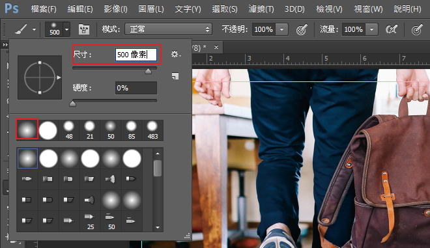Click the preset list scroll up arrow
Image resolution: width=430 pixels, height=248 pixels.
[158, 154]
